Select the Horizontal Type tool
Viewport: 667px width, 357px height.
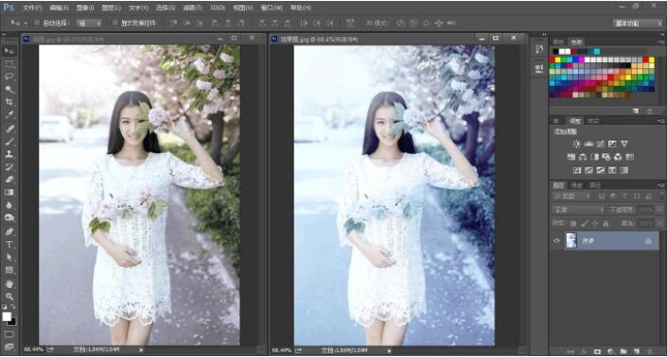9,245
